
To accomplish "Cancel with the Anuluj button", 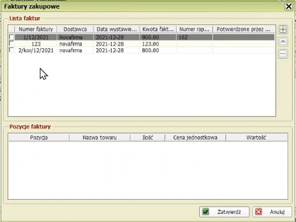I will pyautogui.click(x=272, y=212).
